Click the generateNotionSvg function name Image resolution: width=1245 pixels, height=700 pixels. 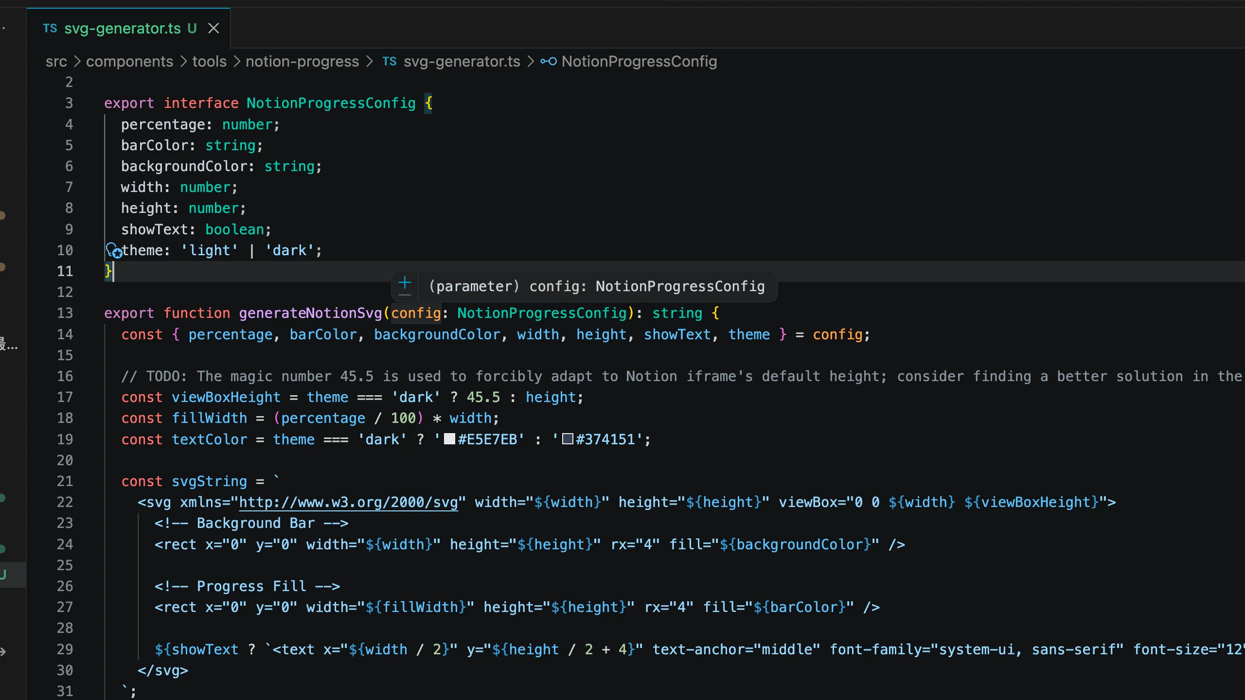[x=310, y=313]
